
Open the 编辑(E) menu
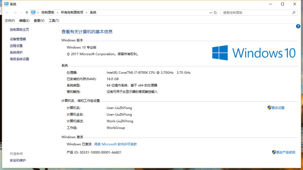[x=24, y=21]
